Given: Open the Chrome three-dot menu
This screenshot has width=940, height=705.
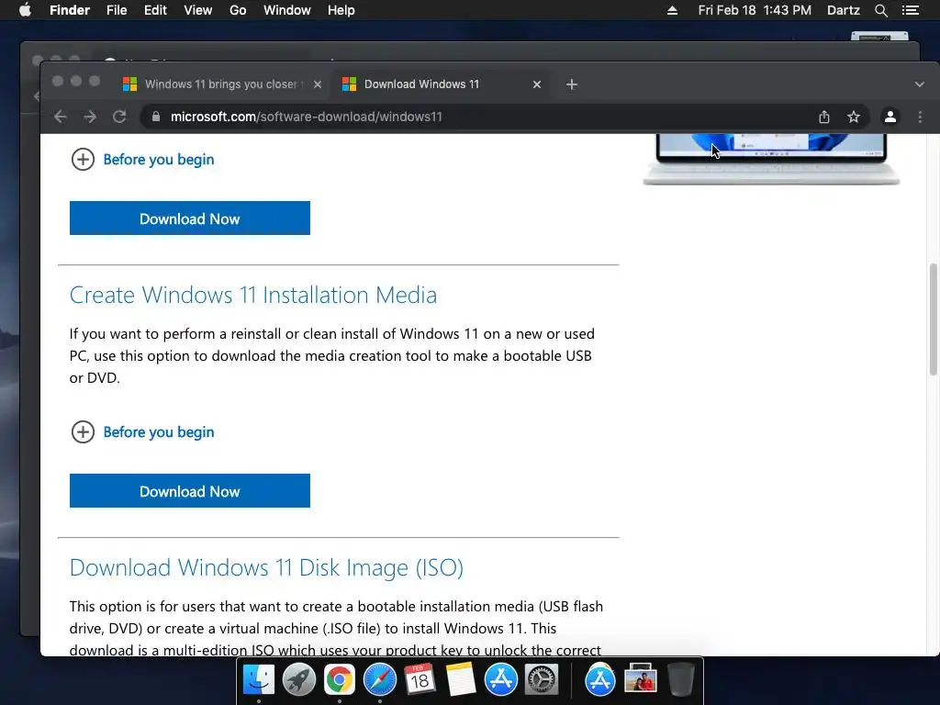Looking at the screenshot, I should 920,117.
